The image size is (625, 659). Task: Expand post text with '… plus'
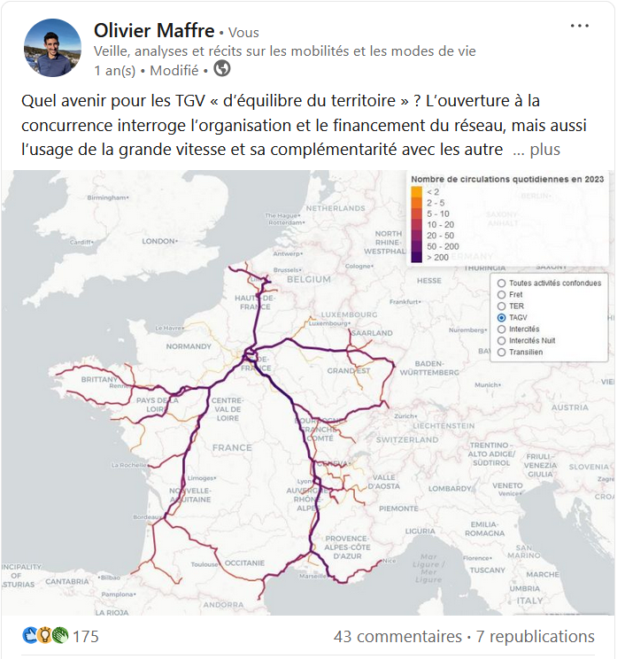[x=536, y=150]
